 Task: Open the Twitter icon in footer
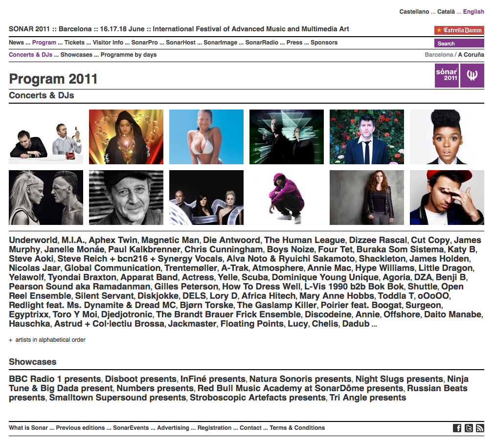pos(469,428)
